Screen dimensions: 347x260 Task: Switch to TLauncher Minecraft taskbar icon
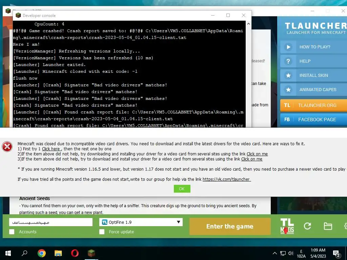91,253
